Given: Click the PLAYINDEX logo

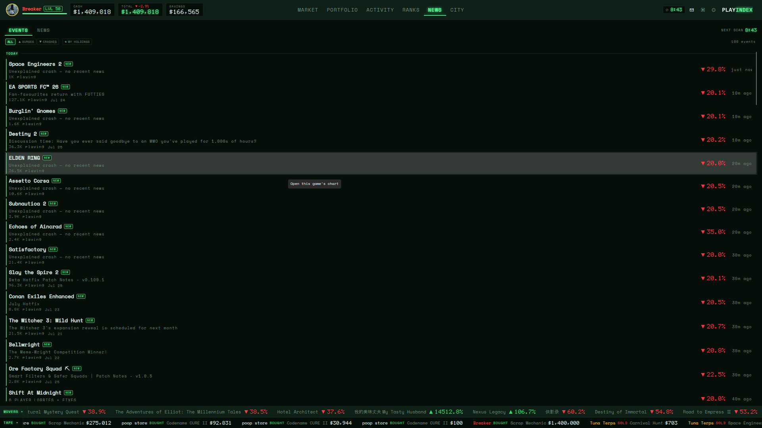Looking at the screenshot, I should (737, 10).
